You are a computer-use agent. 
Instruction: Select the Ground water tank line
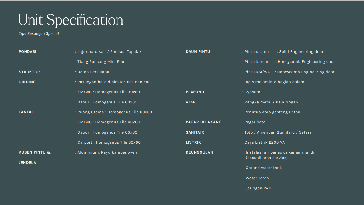click(x=264, y=168)
